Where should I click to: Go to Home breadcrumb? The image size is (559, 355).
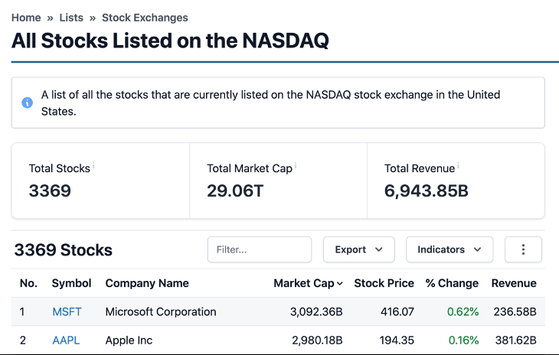pyautogui.click(x=26, y=18)
